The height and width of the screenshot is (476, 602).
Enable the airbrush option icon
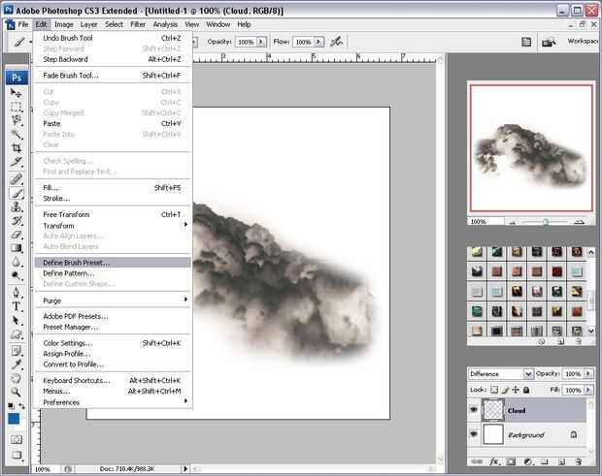(336, 43)
